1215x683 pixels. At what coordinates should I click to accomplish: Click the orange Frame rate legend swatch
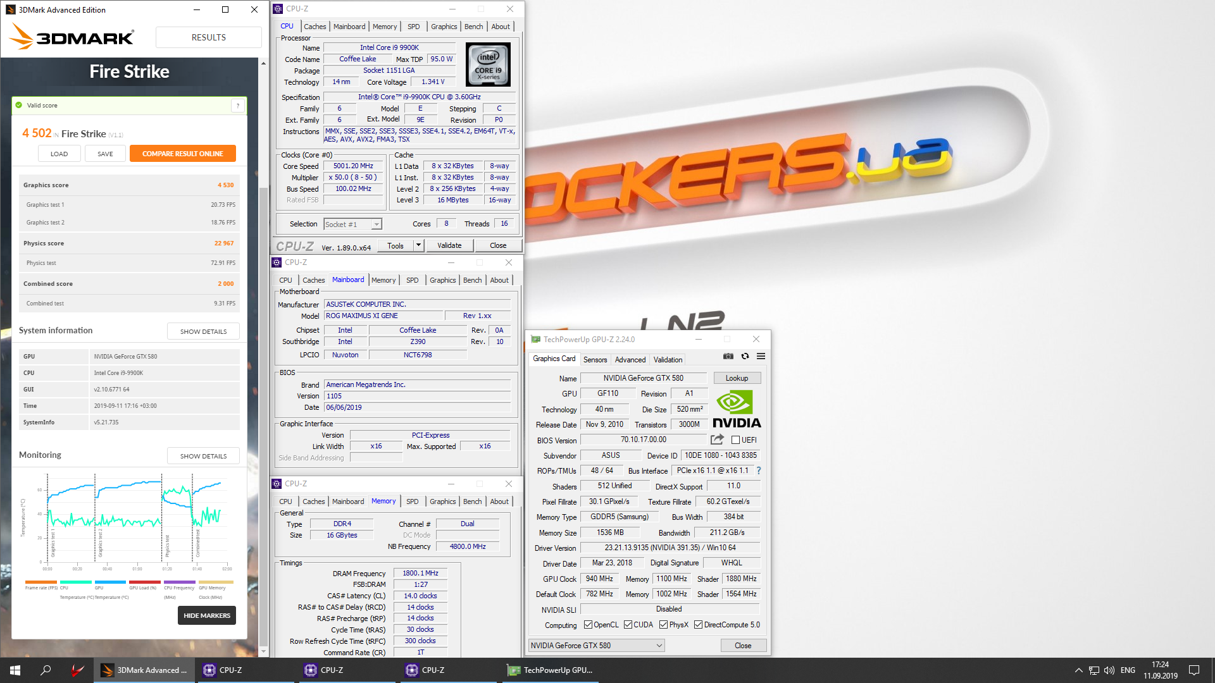41,582
